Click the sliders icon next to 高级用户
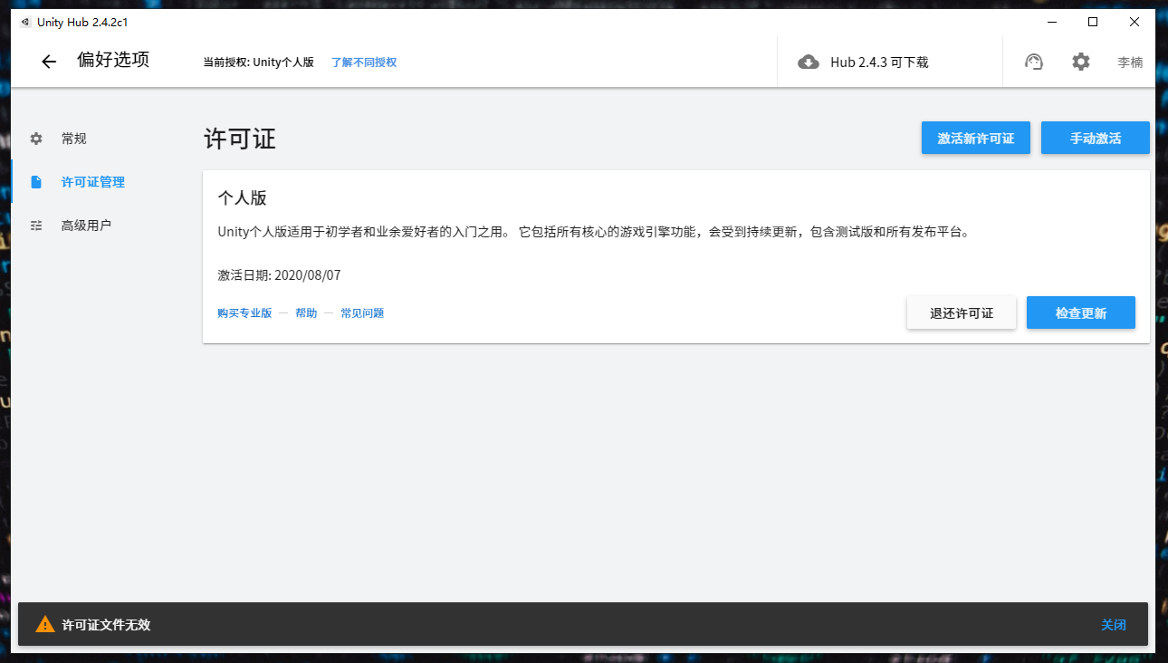 (x=35, y=225)
